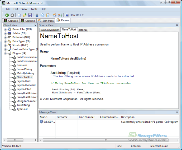The image size is (182, 150).
Task: Click the TypeCast plugin icon
Action: click(14, 109)
